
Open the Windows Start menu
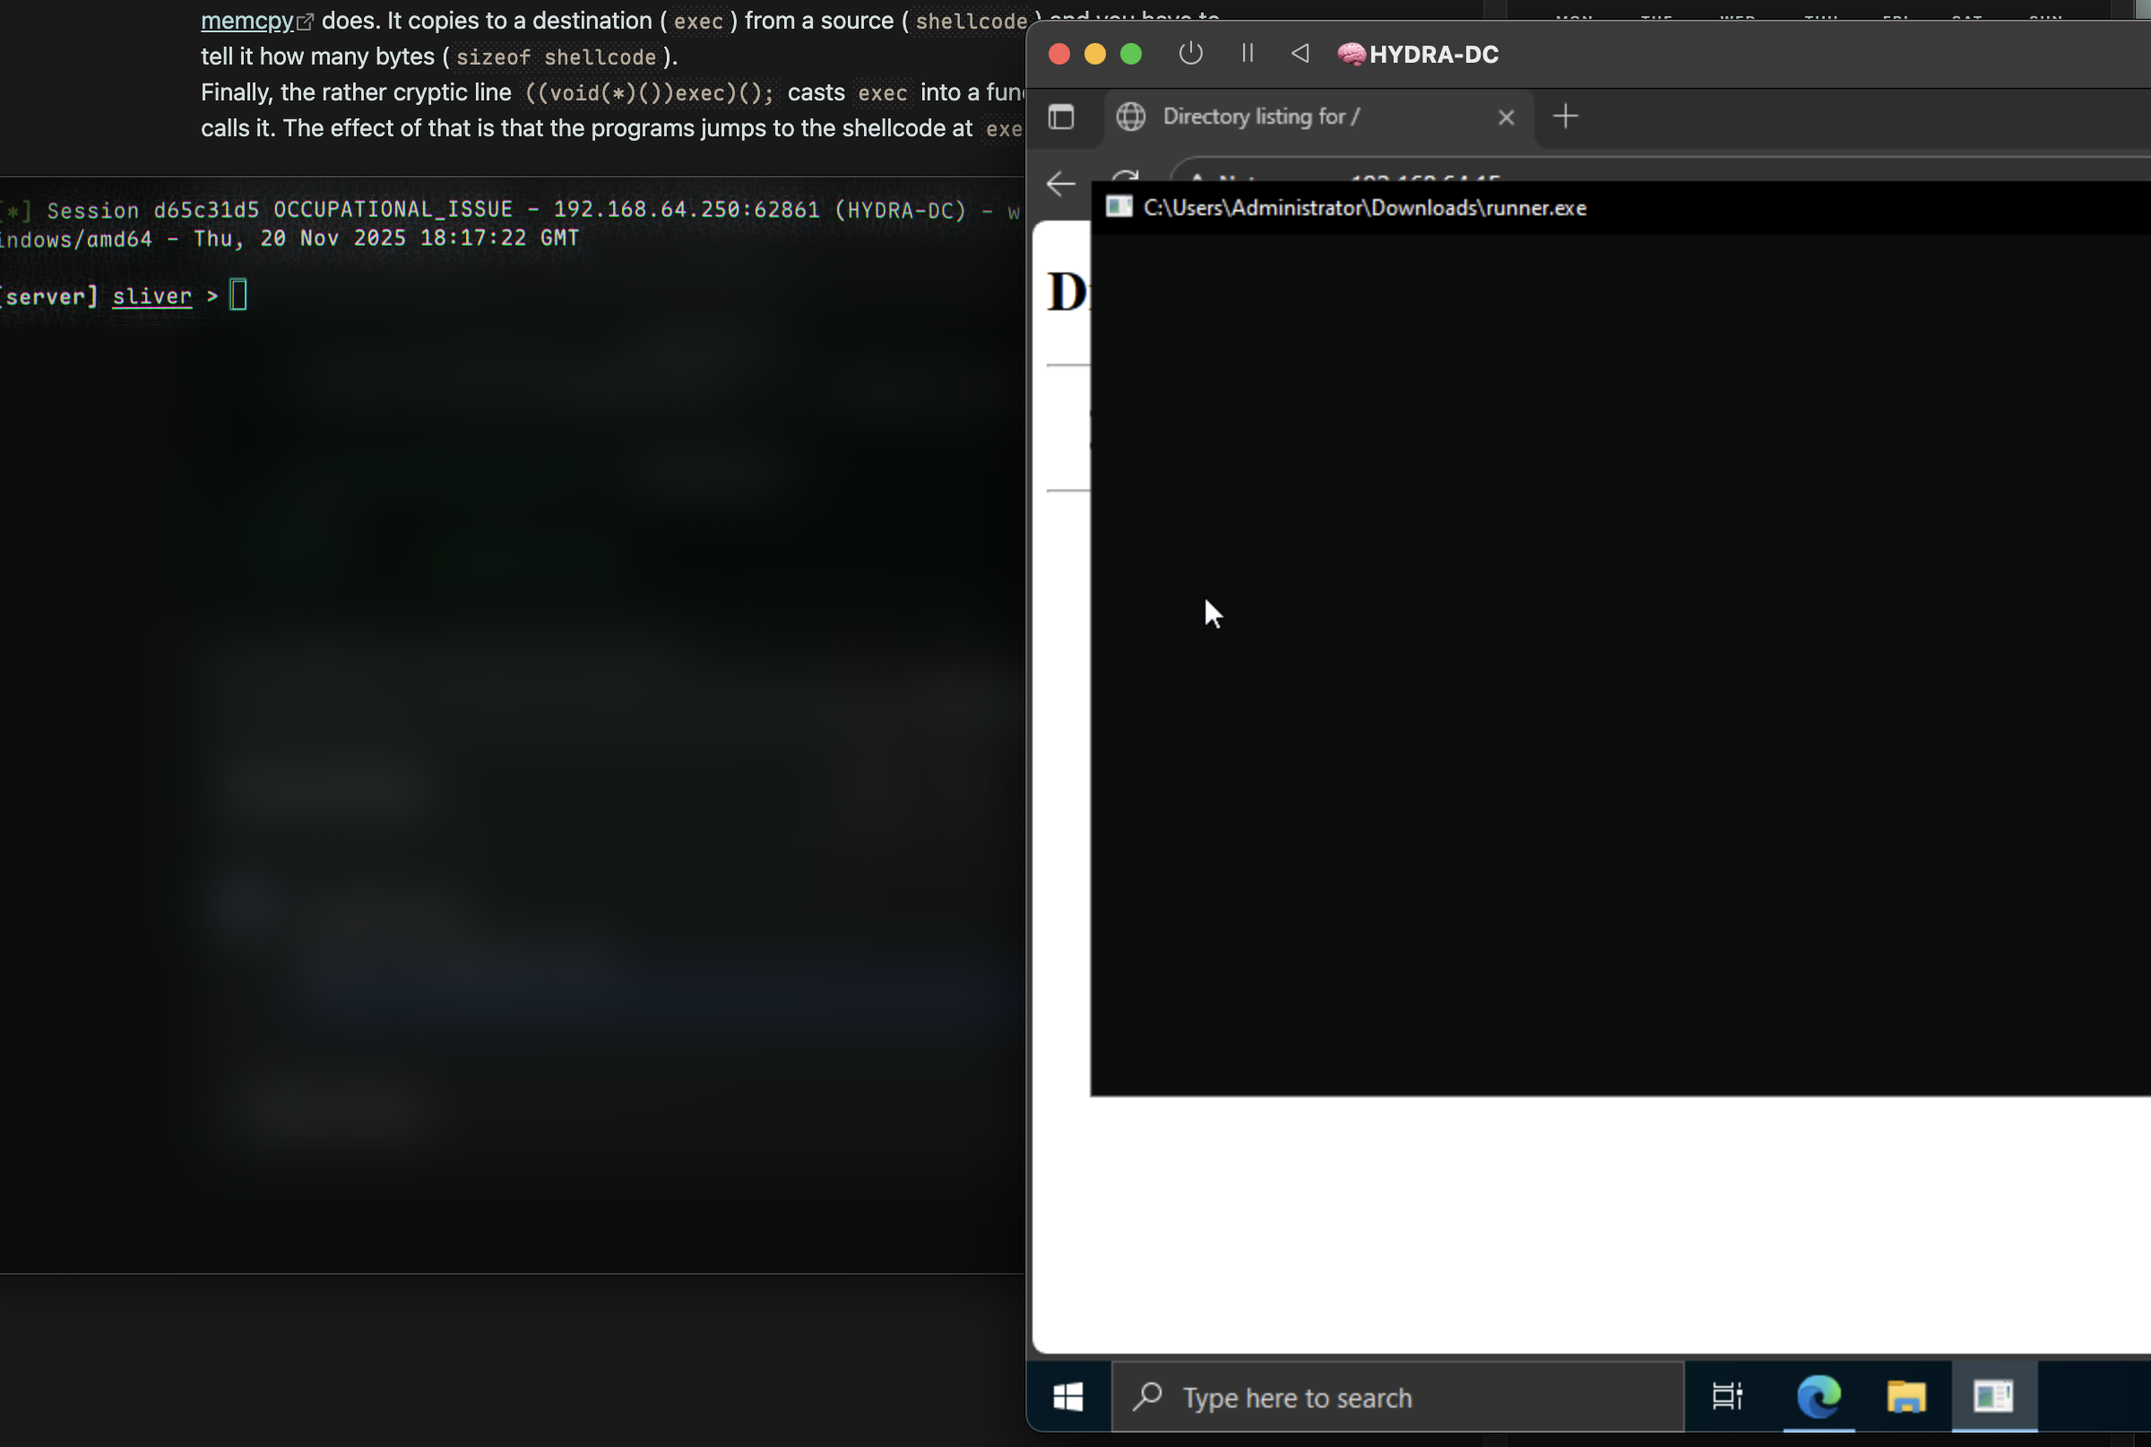(1068, 1397)
